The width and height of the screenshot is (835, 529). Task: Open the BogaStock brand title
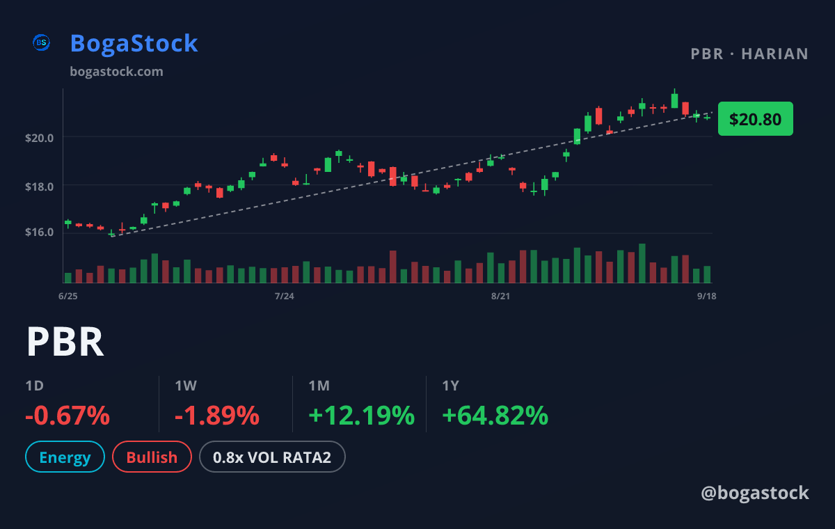point(134,43)
